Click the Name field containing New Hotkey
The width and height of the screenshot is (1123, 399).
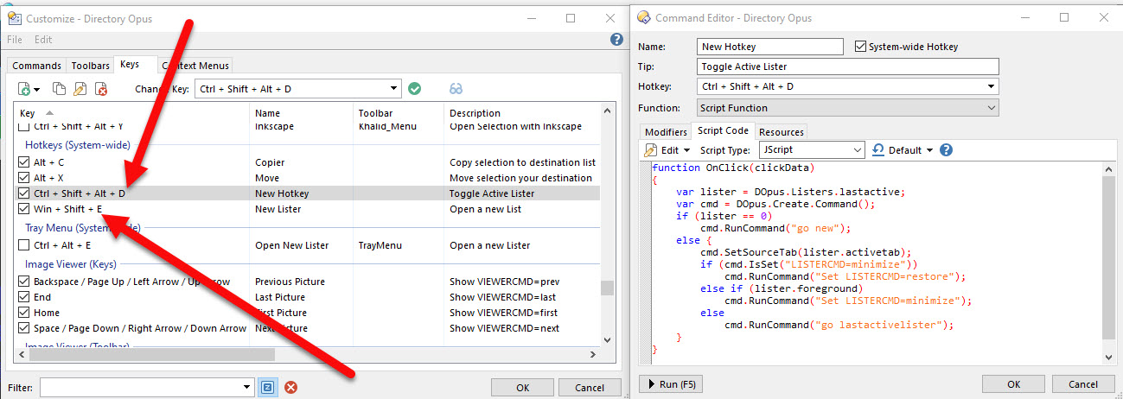769,47
